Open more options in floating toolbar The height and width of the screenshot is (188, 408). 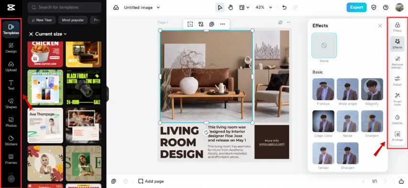tap(222, 24)
